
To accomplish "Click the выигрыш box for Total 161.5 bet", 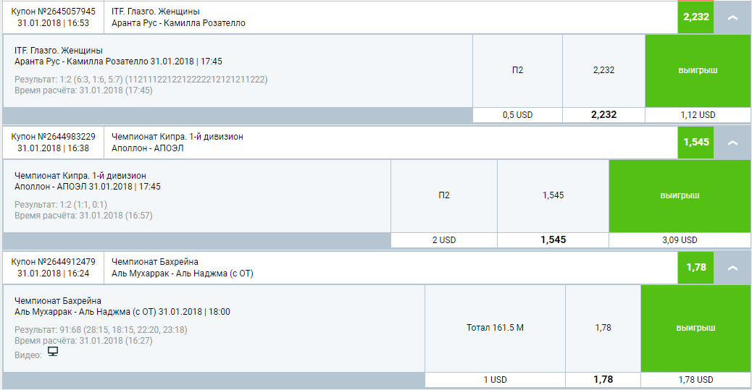I will (x=695, y=328).
